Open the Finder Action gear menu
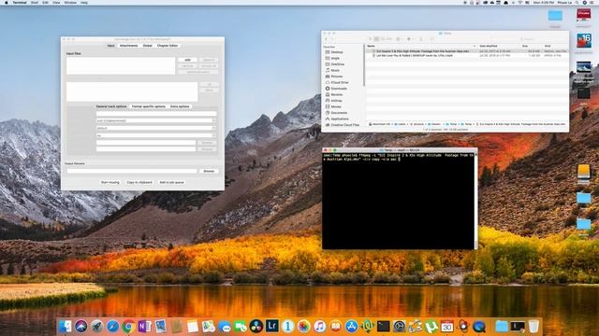Screen dimensions: 599x336 (x=409, y=39)
